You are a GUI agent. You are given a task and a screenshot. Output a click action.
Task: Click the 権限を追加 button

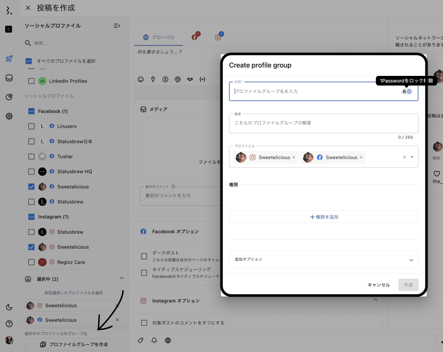324,217
